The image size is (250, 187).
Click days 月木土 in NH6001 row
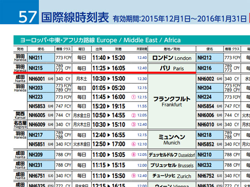(82, 79)
